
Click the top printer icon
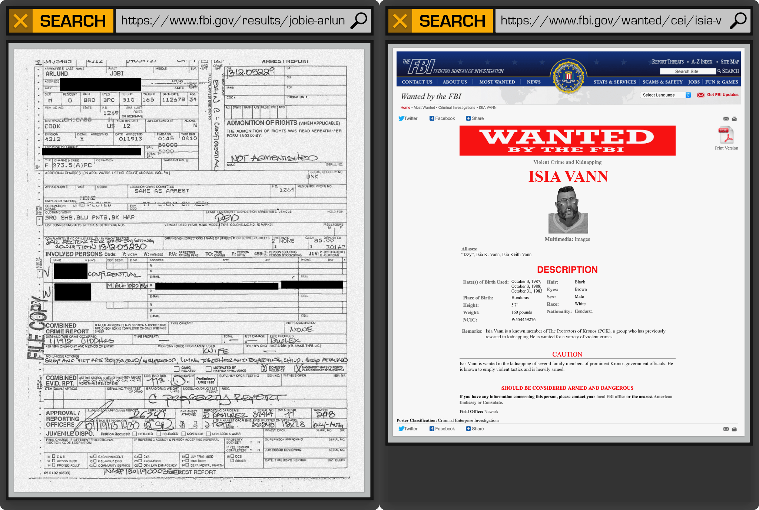734,119
